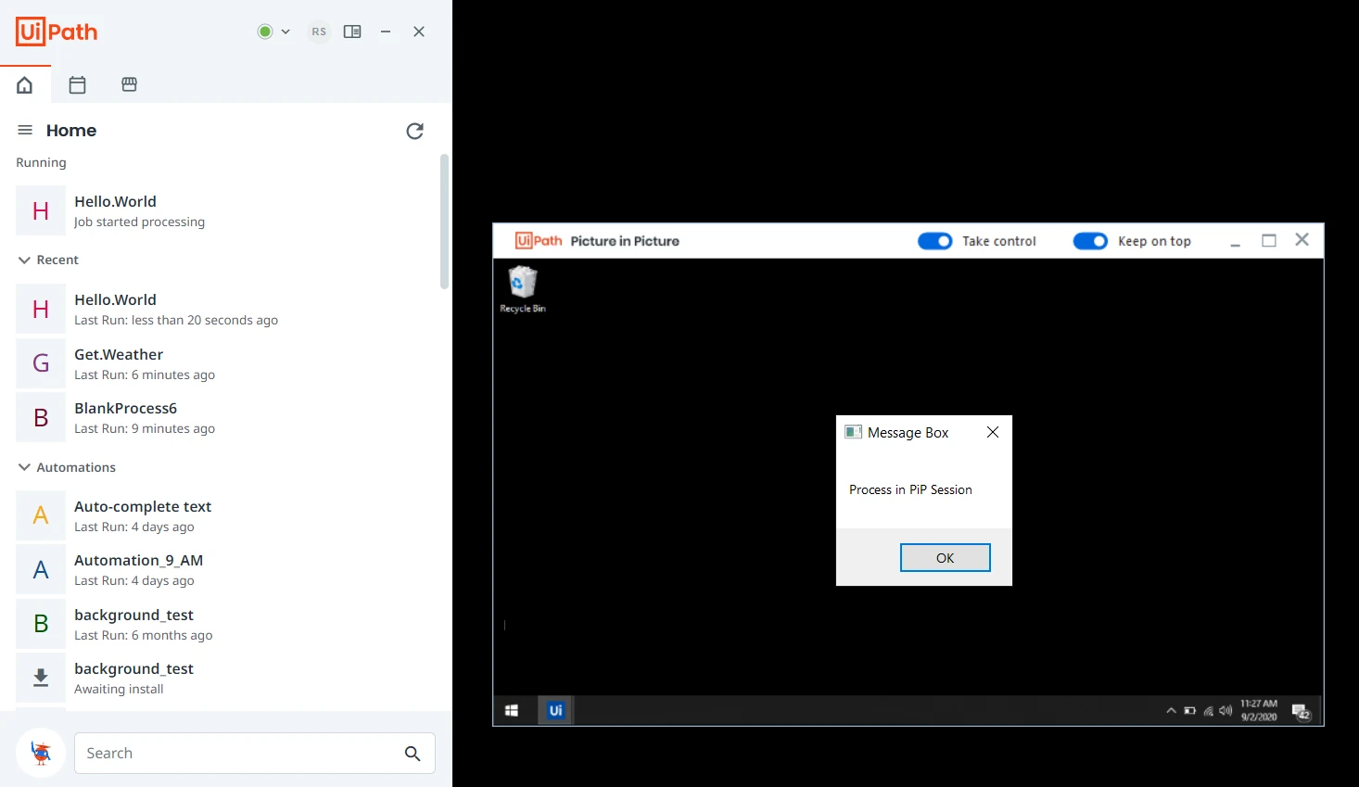Disable the Take control toggle
This screenshot has width=1359, height=787.
coord(934,241)
